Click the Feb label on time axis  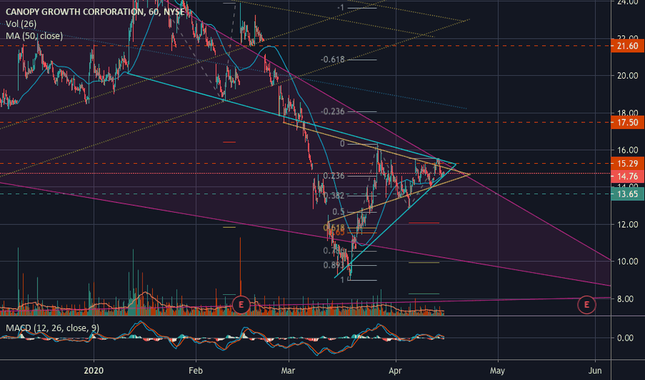coord(196,370)
